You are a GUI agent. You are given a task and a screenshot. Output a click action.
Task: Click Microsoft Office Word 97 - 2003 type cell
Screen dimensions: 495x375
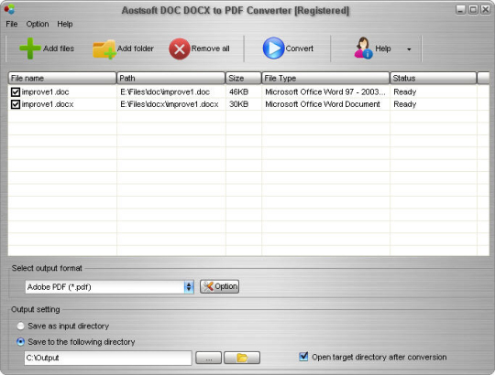pos(325,92)
